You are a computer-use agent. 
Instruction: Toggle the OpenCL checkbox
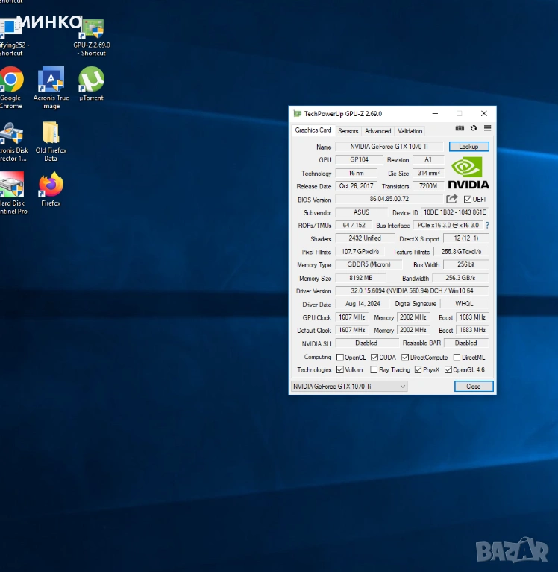click(340, 357)
